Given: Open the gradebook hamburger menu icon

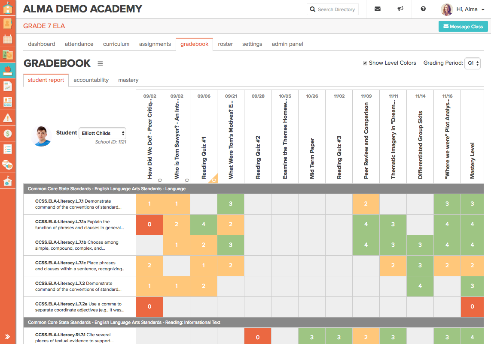Looking at the screenshot, I should 100,63.
